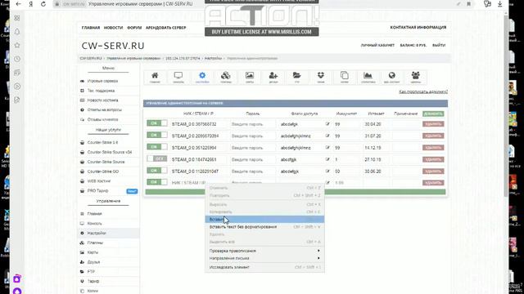Screen dimensions: 524x294
Task: Expand the Проверка правописания submenu
Action: (x=264, y=251)
